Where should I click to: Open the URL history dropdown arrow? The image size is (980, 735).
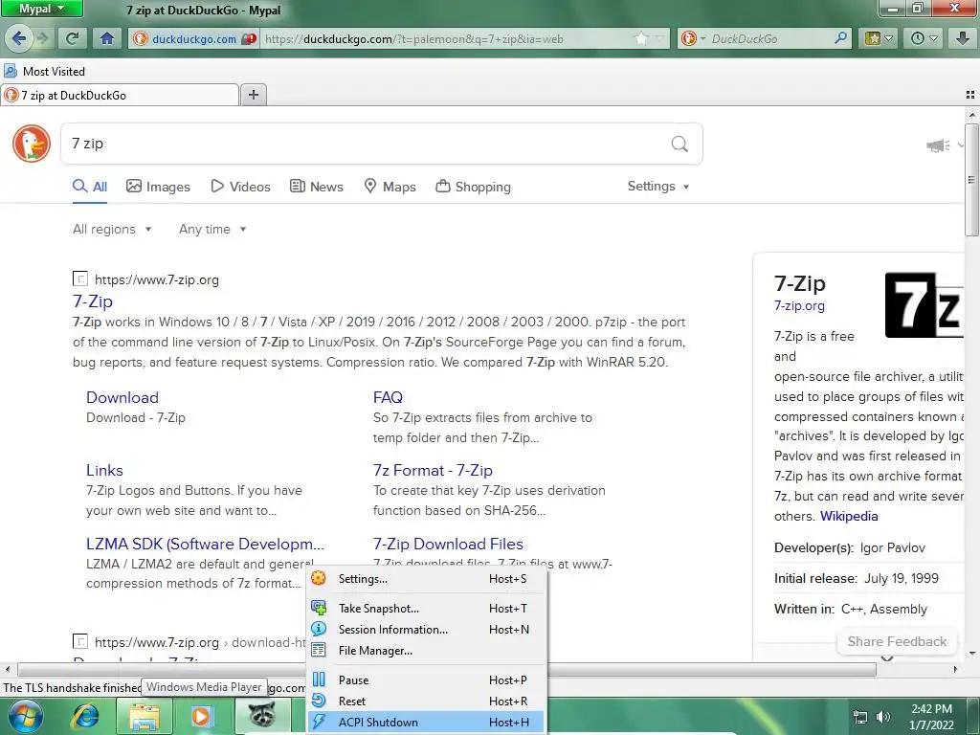(x=658, y=38)
